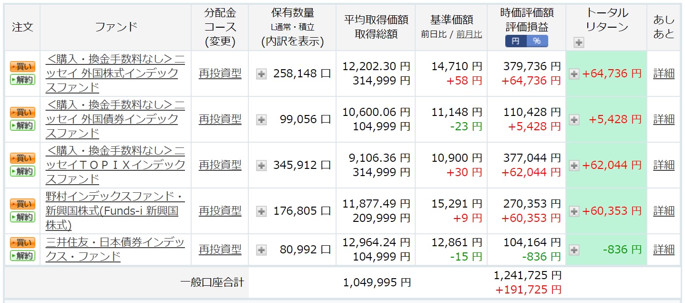Click 買い button for ニッセイ外国株式インデックスファンド
The image size is (685, 303).
click(x=22, y=67)
